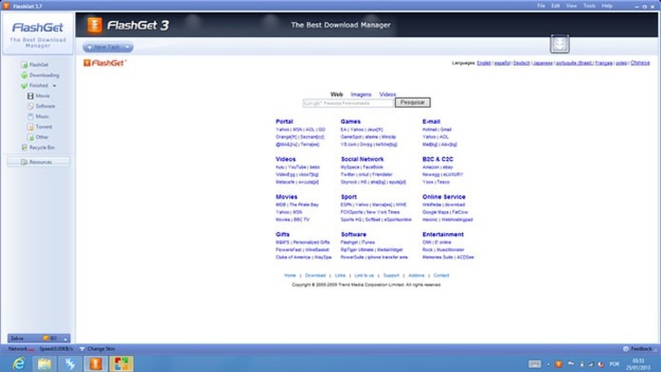Open the Help menu
The width and height of the screenshot is (661, 372).
[x=607, y=6]
